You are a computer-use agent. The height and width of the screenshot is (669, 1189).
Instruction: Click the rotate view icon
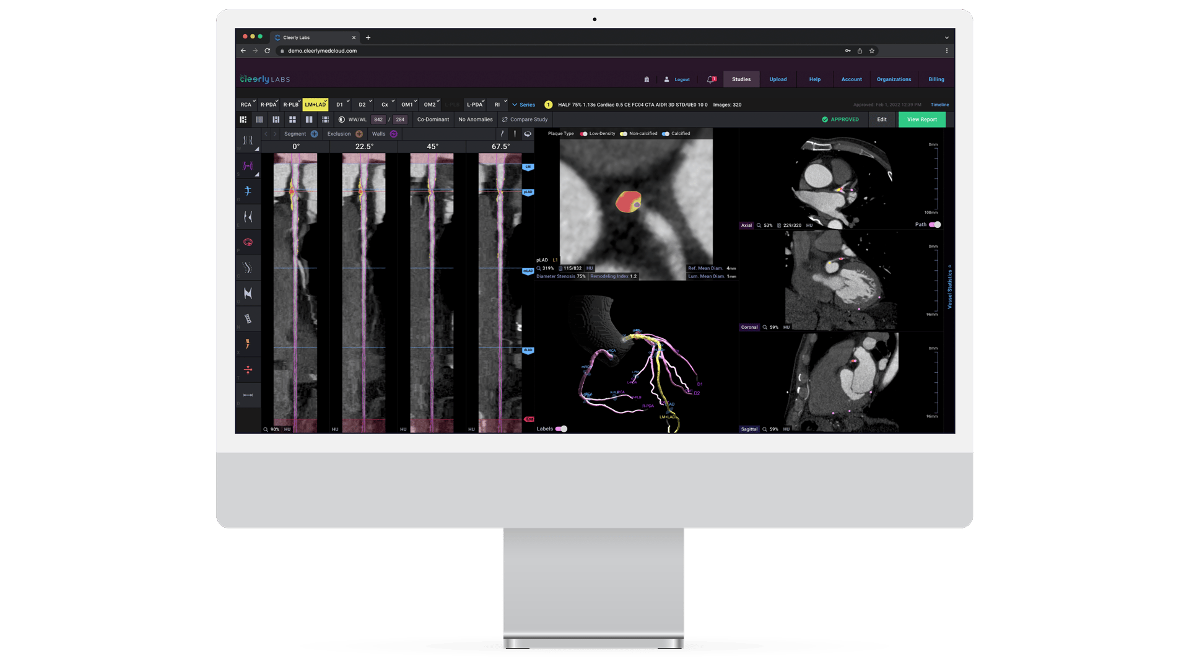tap(528, 134)
